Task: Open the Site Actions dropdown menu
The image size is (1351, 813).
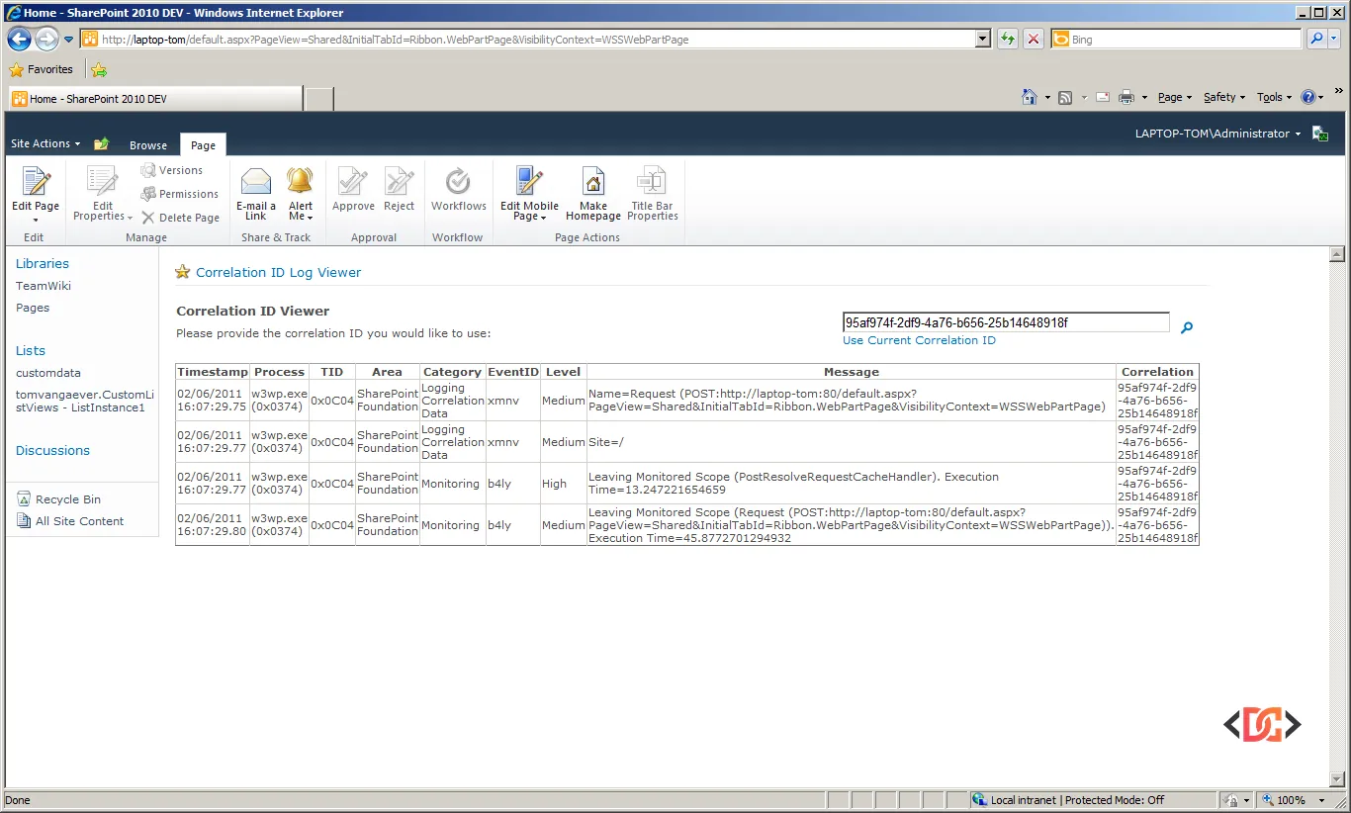Action: (x=45, y=143)
